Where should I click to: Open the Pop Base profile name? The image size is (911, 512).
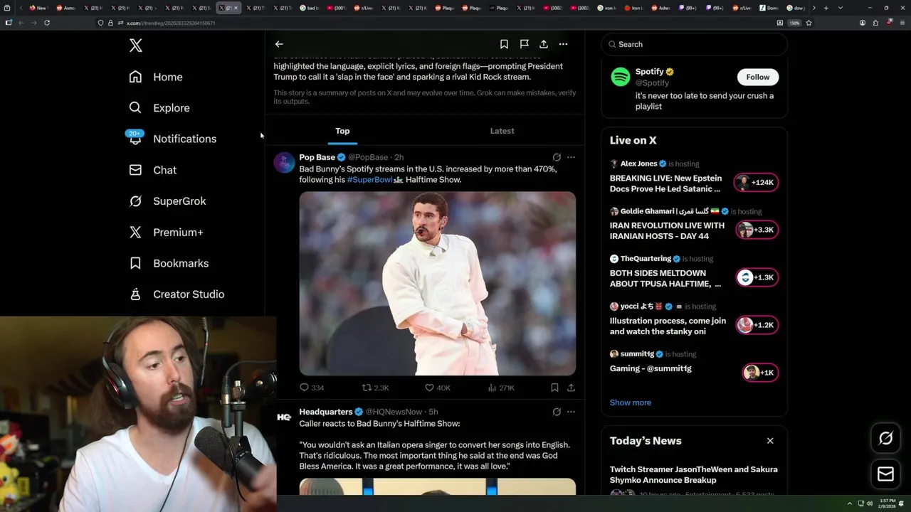click(x=317, y=157)
